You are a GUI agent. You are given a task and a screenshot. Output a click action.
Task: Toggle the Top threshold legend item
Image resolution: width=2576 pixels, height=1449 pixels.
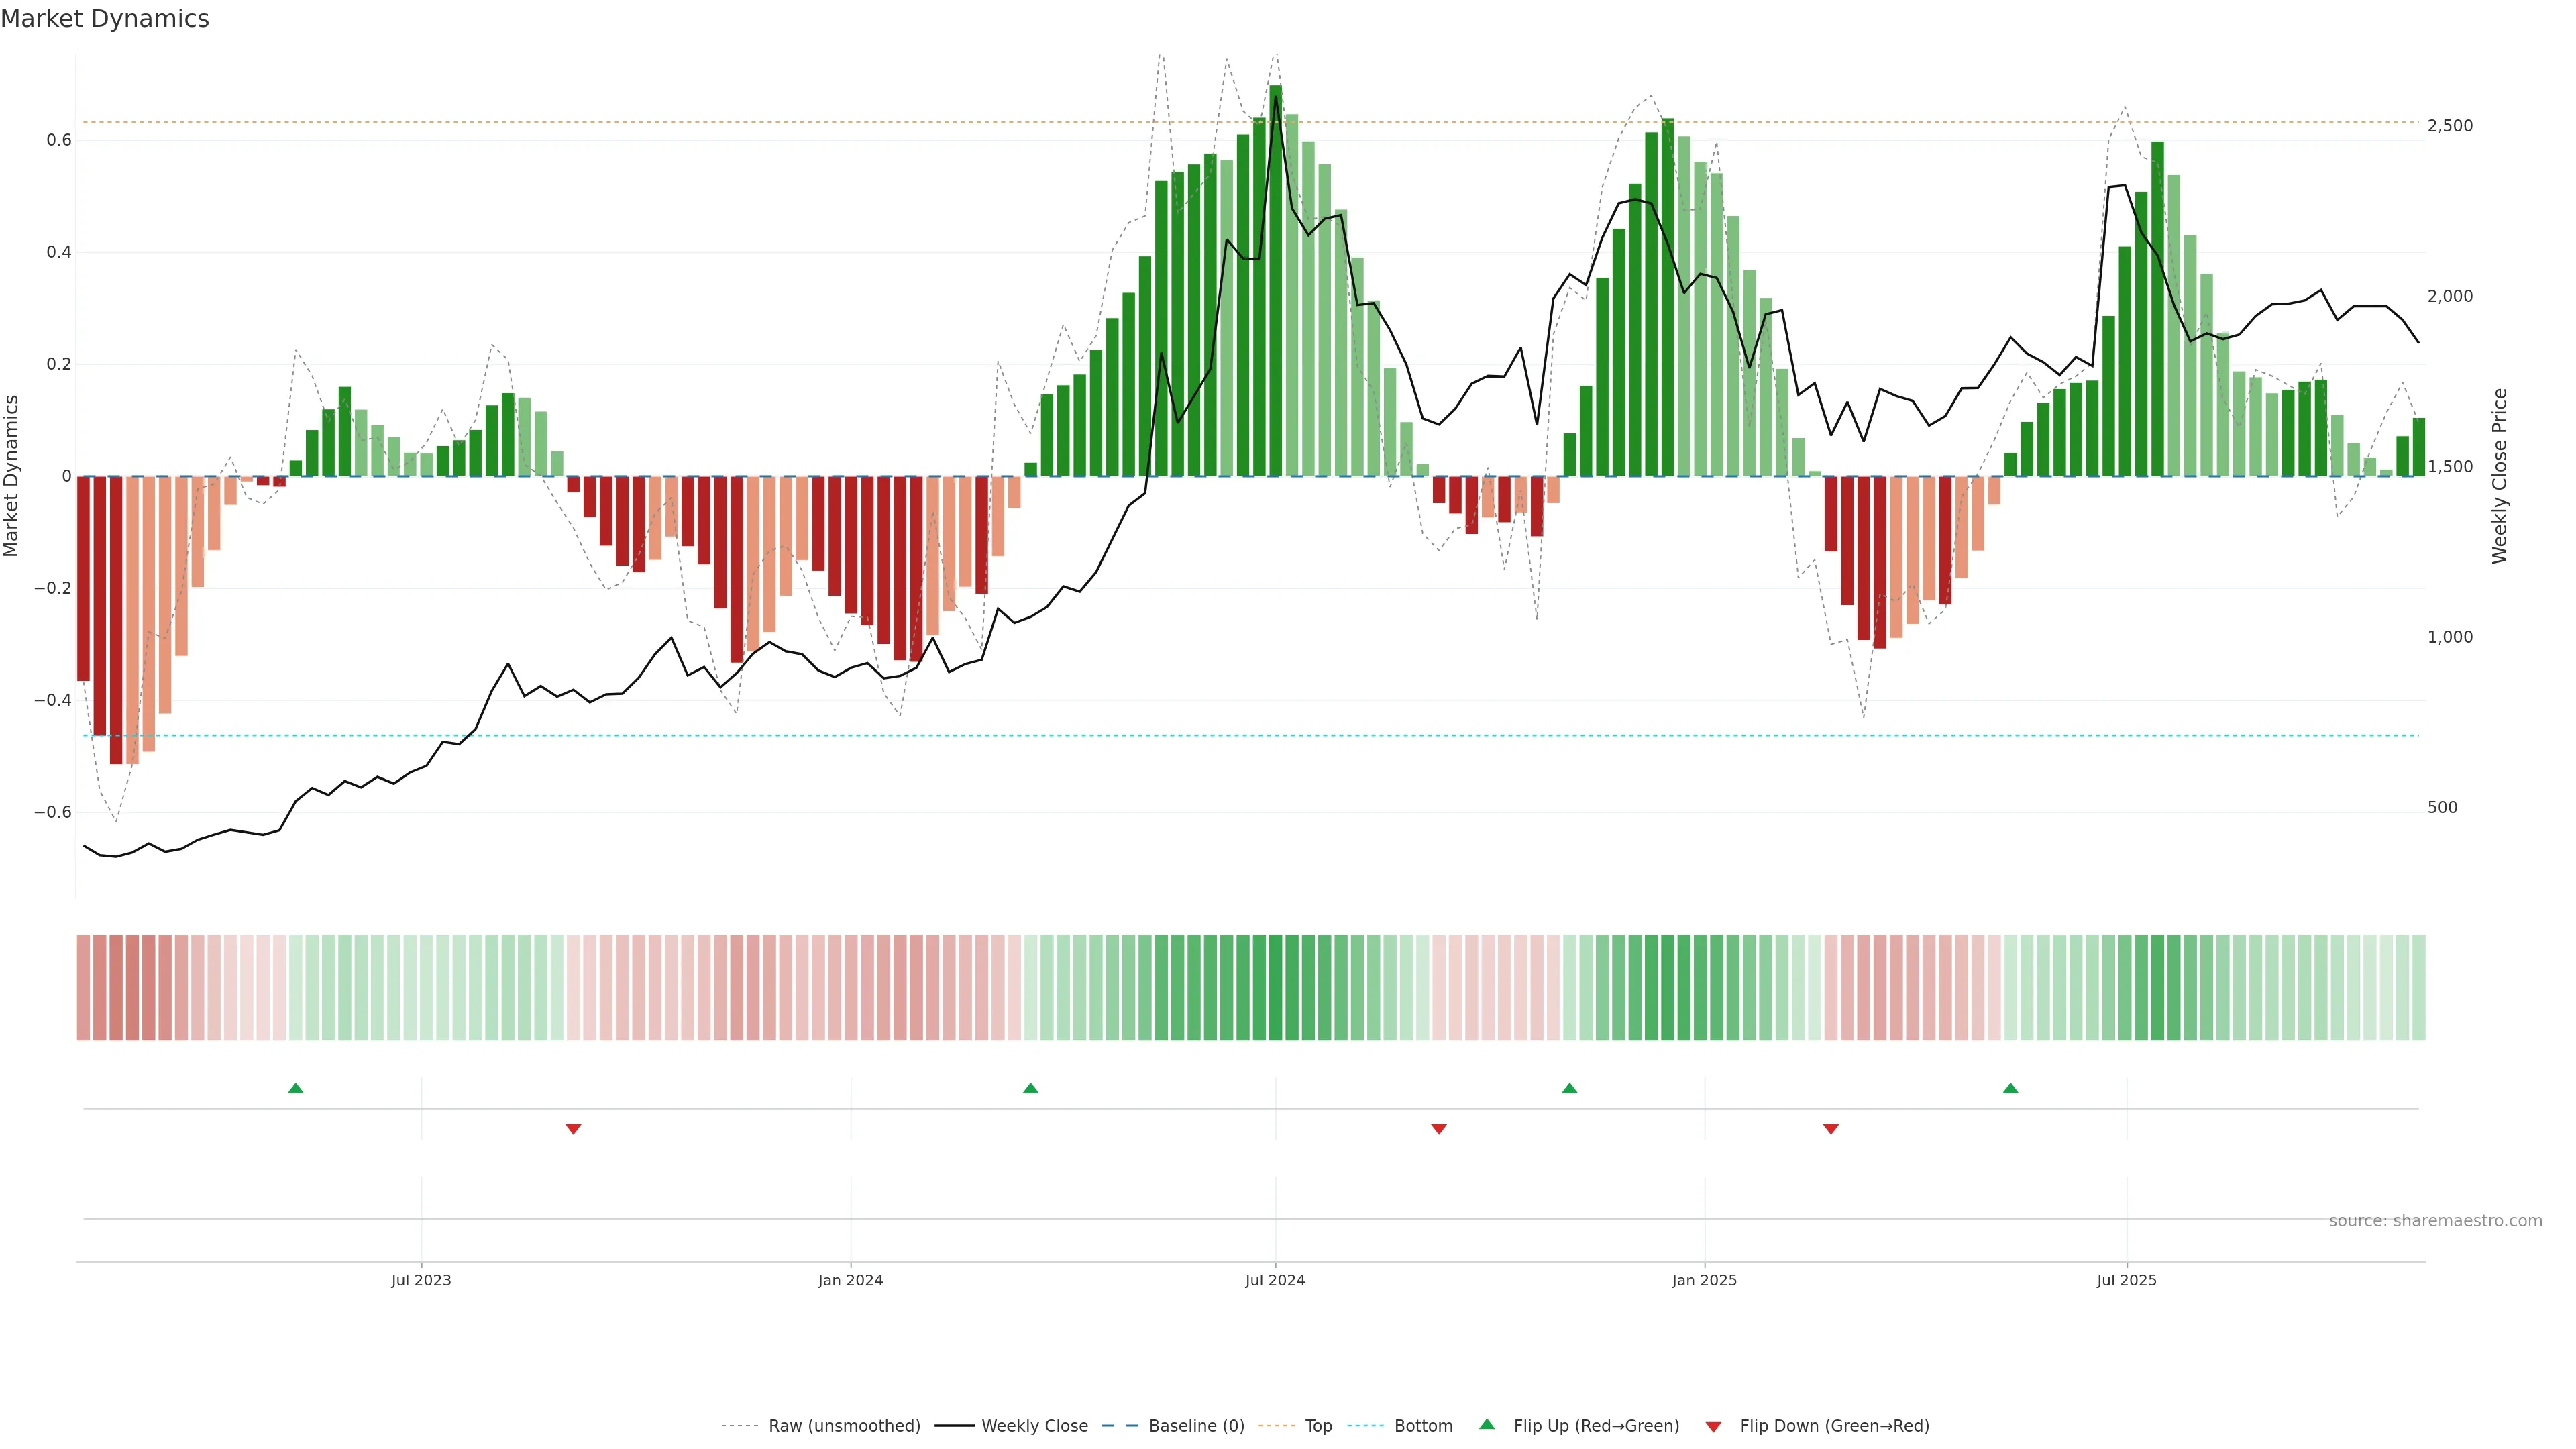tap(1318, 1426)
